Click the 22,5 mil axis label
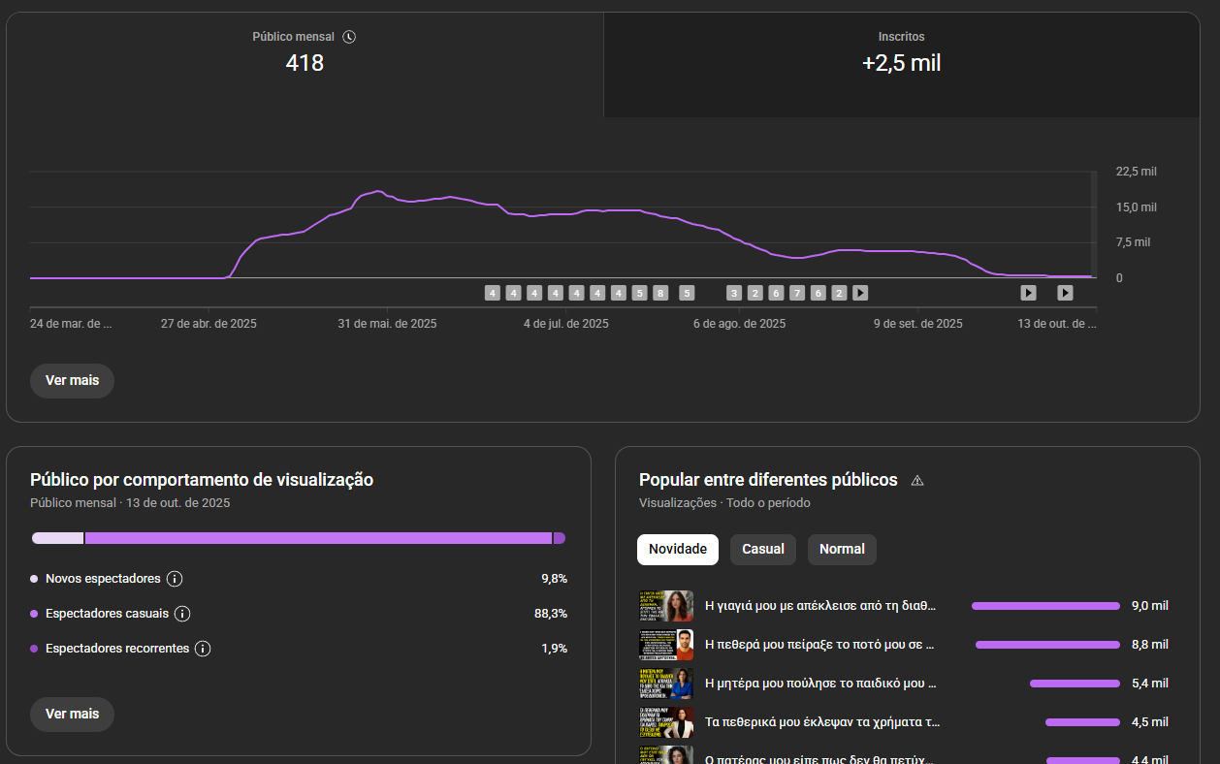 [x=1137, y=172]
